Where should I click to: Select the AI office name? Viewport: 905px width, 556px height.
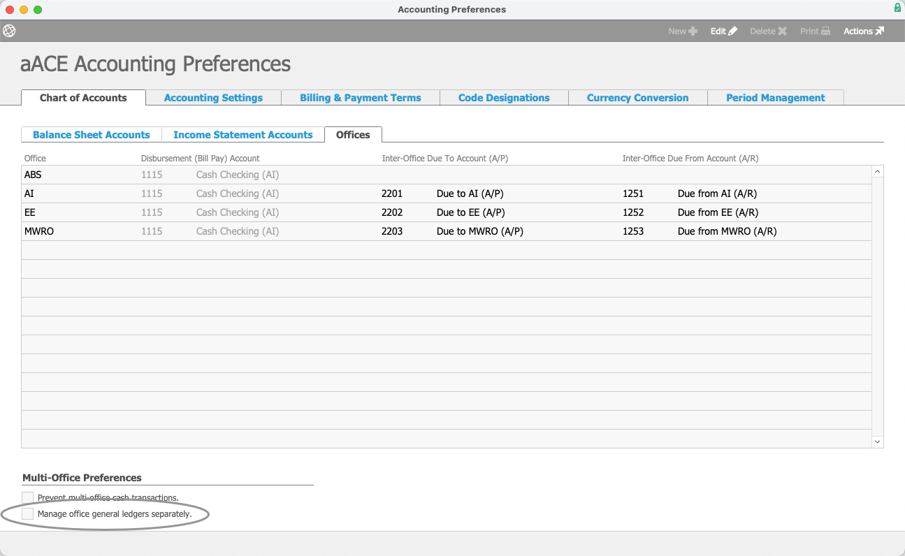click(x=29, y=193)
